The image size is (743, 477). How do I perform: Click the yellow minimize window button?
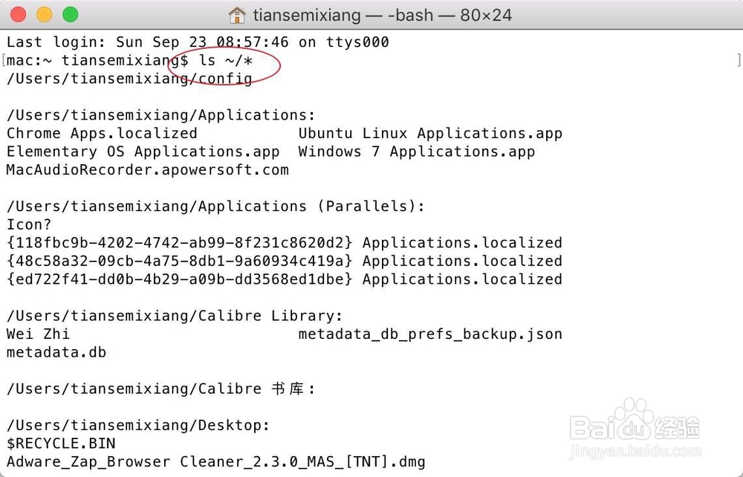44,14
